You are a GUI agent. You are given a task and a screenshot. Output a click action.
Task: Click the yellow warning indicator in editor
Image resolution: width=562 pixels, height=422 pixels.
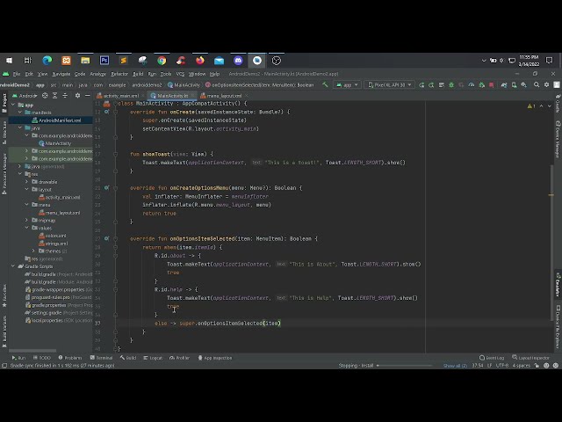530,105
